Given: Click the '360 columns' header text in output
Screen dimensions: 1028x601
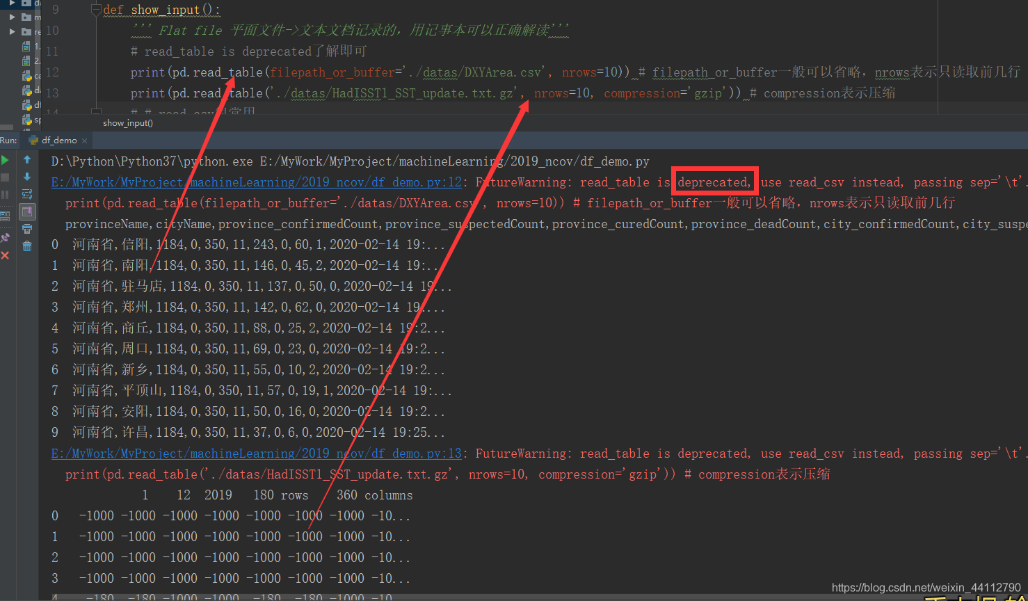Looking at the screenshot, I should (x=375, y=495).
